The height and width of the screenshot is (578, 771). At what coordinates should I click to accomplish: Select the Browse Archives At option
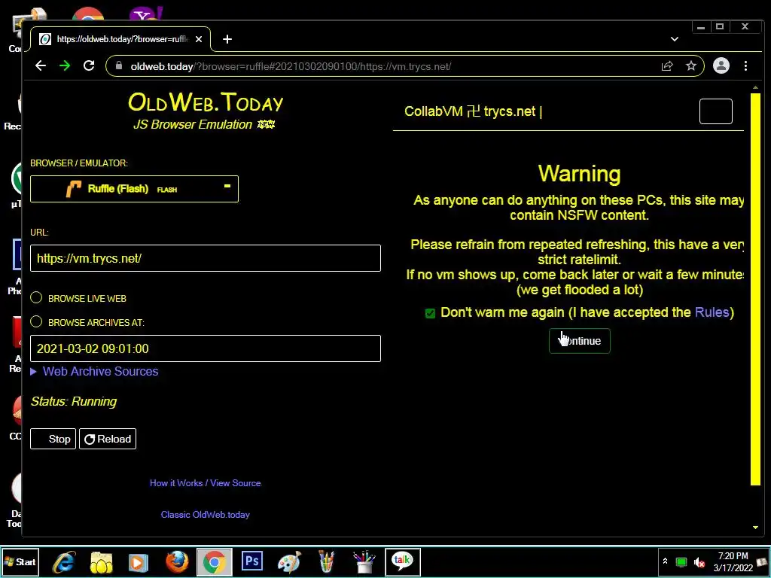(x=36, y=322)
